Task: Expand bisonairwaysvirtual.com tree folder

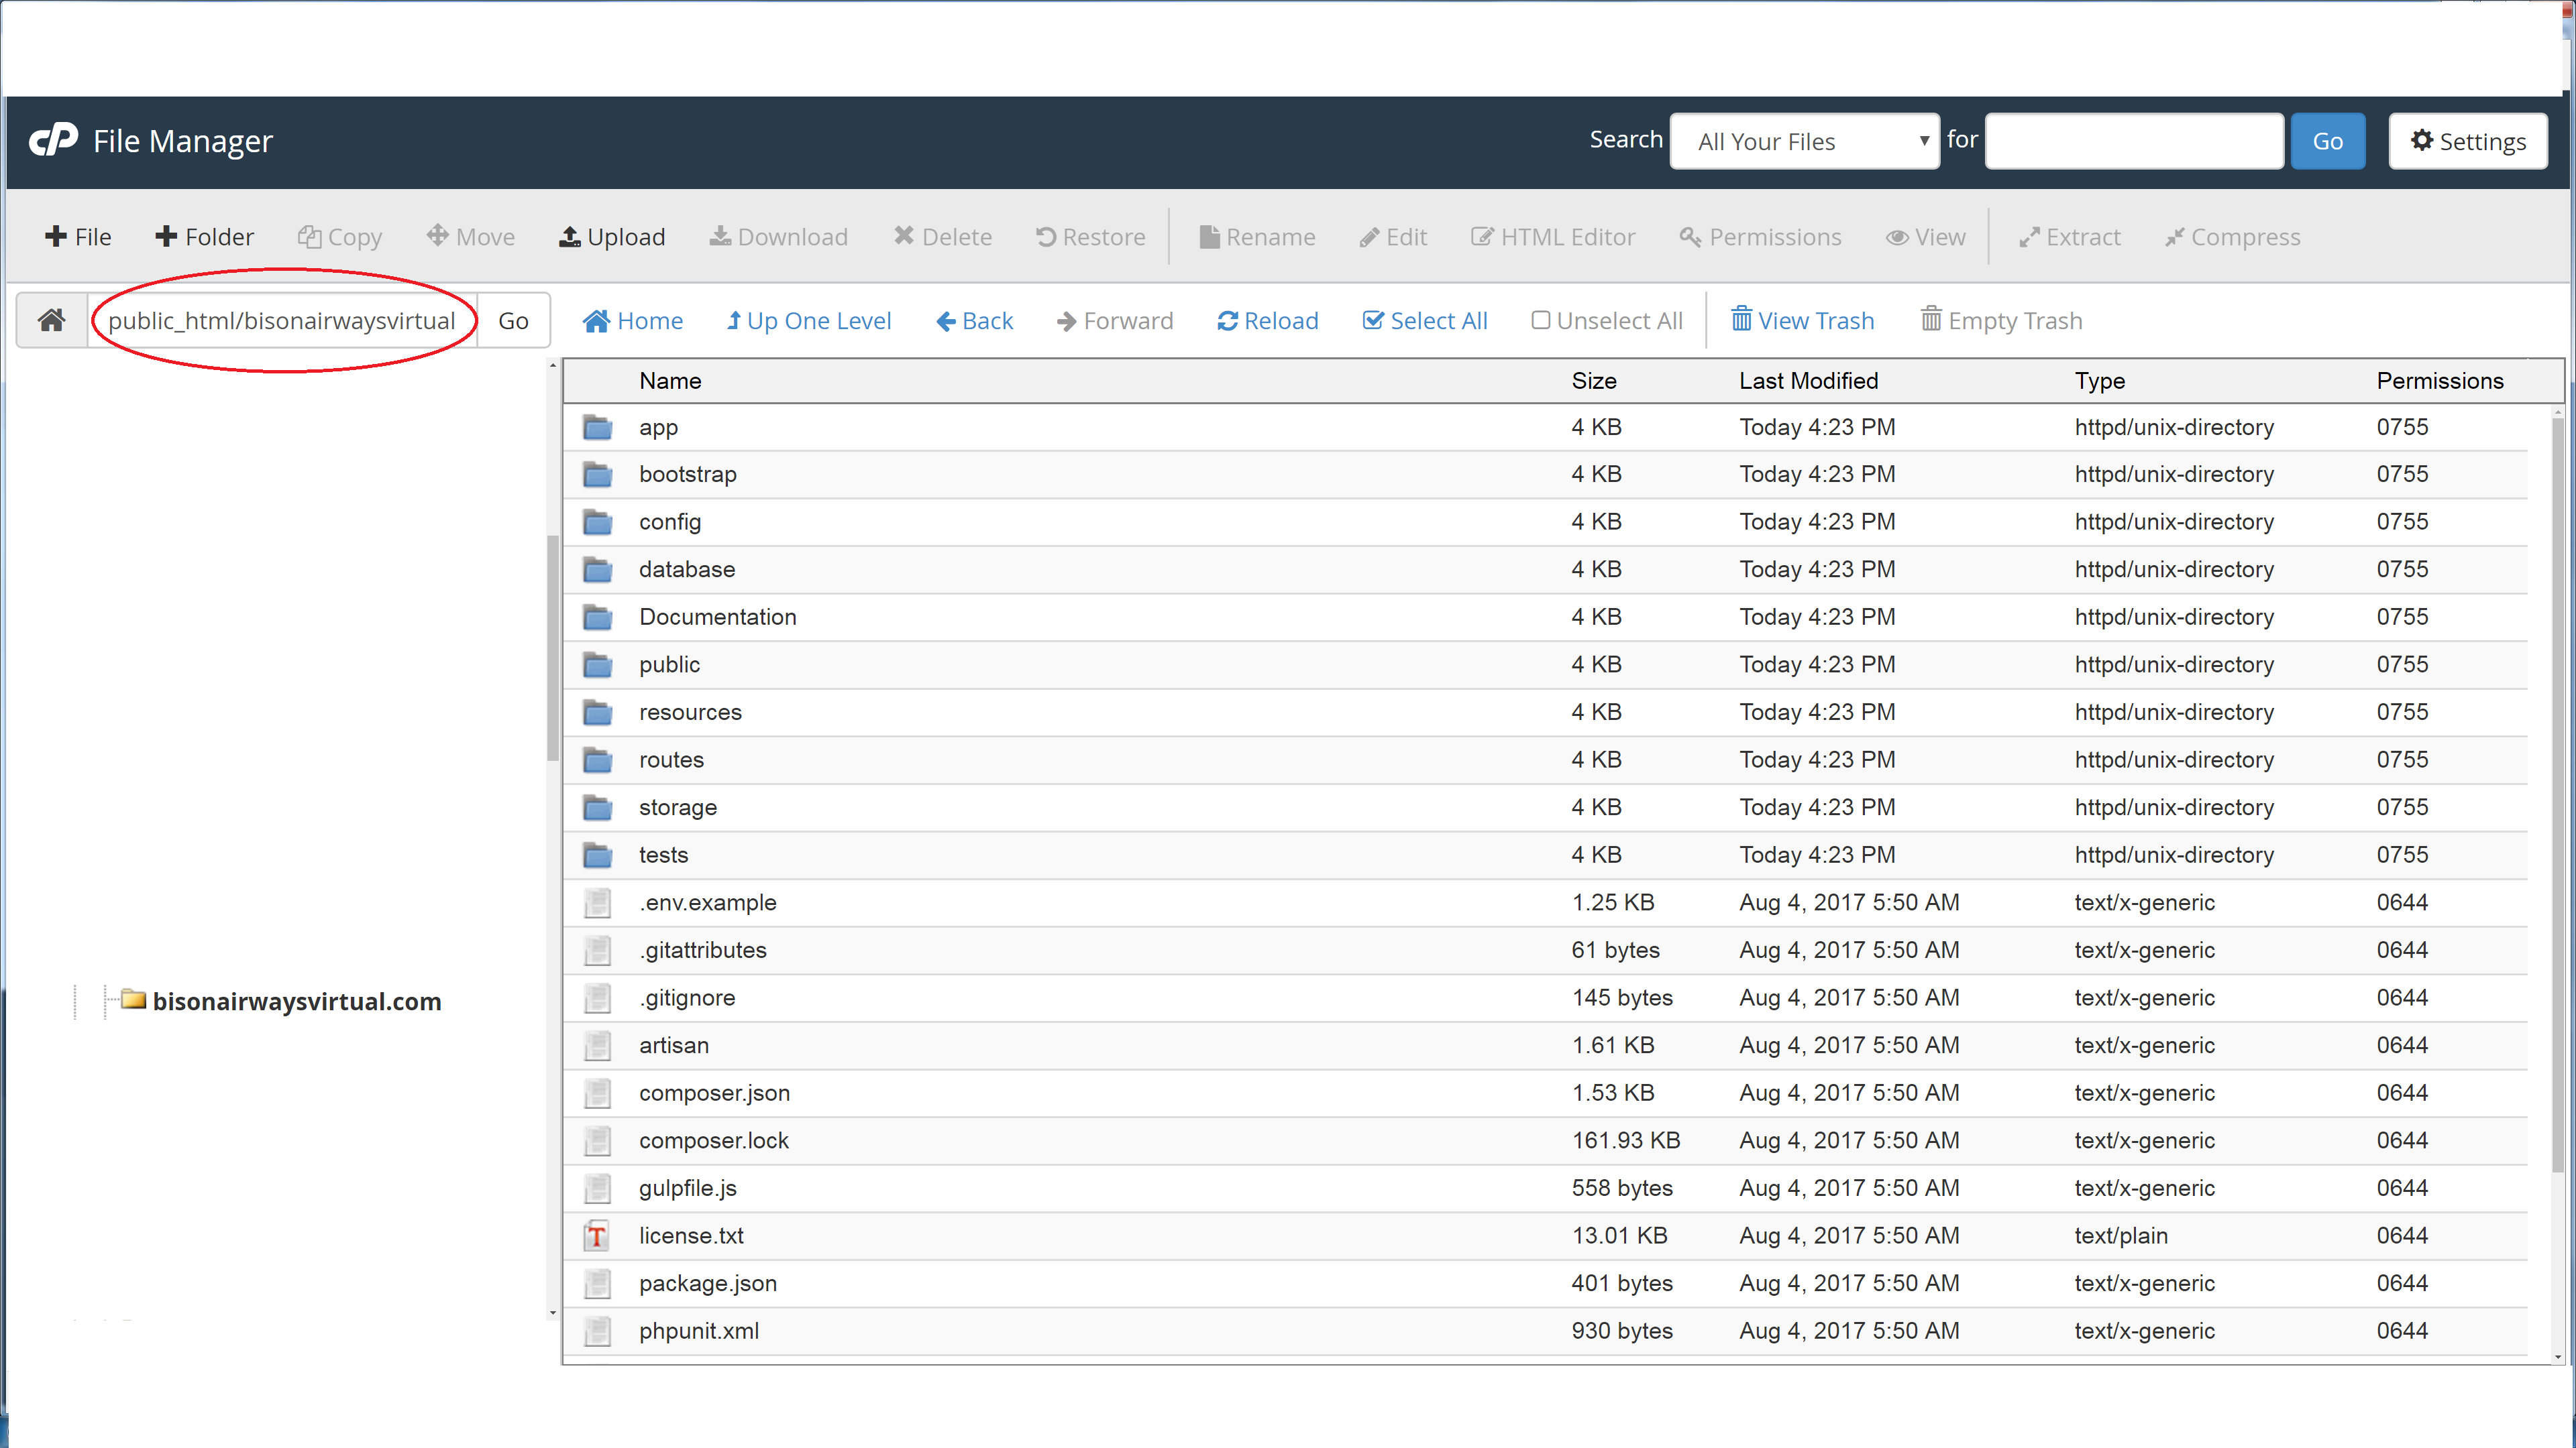Action: 133,1000
